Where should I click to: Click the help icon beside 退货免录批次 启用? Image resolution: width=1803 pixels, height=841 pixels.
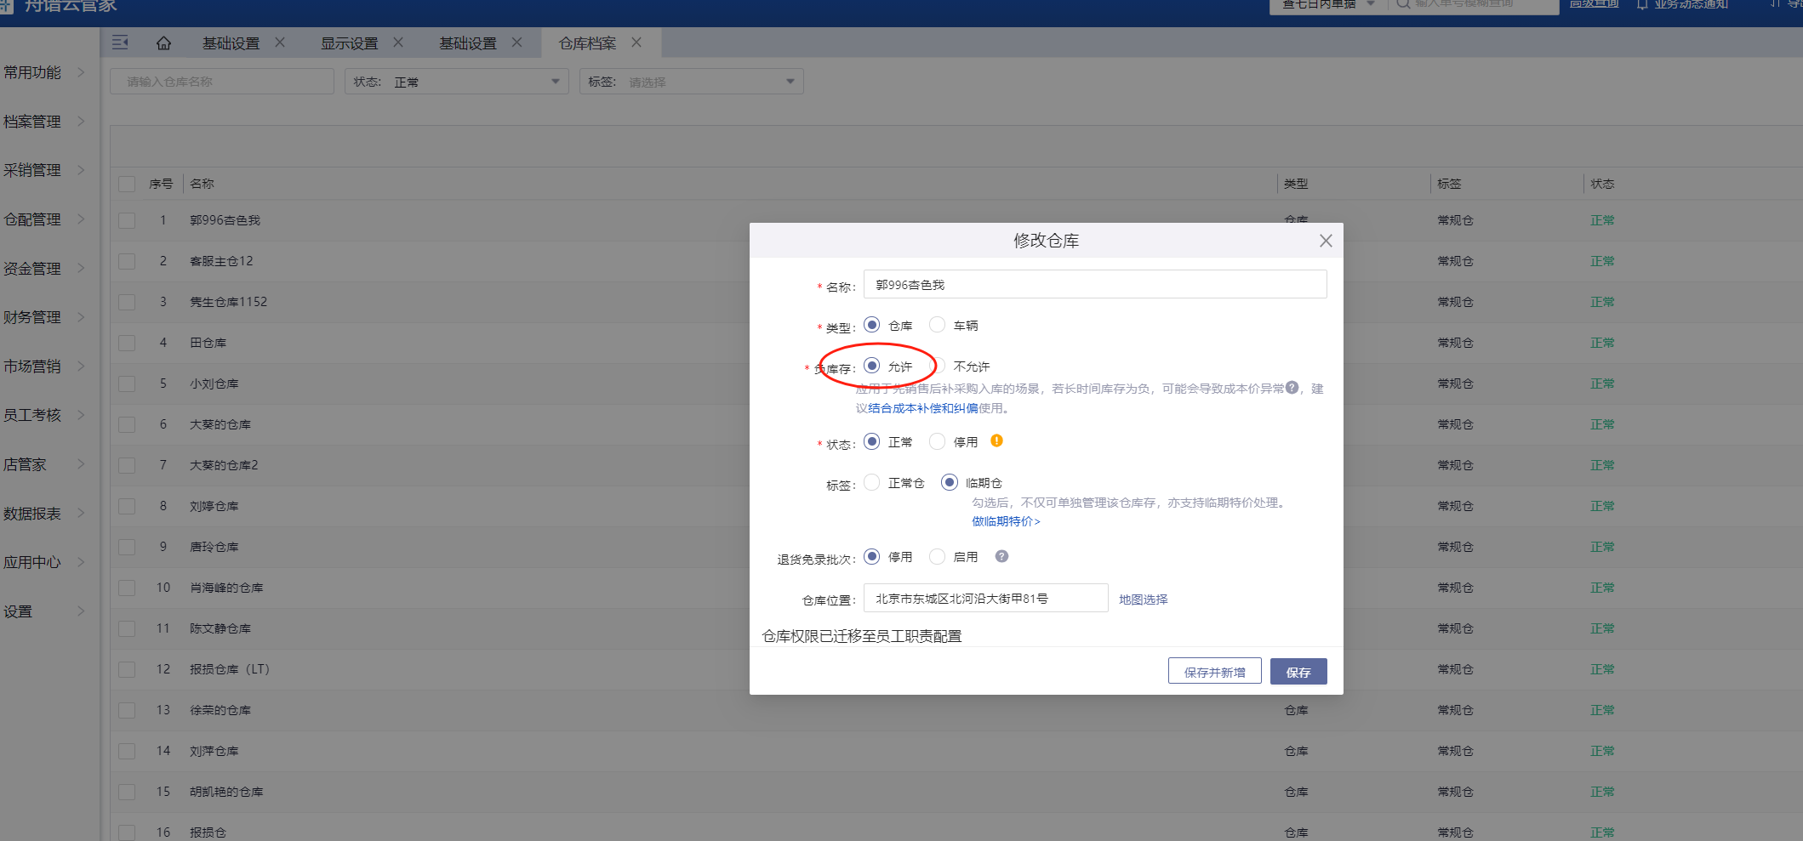(x=1001, y=556)
